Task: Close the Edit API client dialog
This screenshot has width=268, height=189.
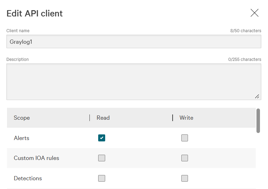Action: coord(254,13)
